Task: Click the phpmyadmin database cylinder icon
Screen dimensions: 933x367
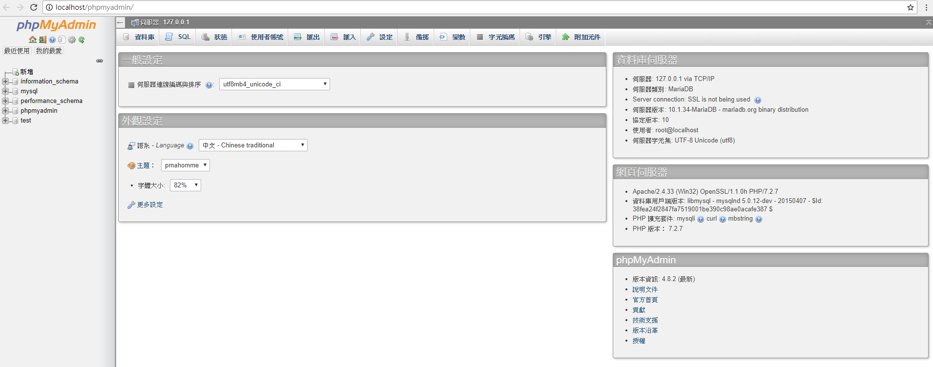Action: pos(15,111)
